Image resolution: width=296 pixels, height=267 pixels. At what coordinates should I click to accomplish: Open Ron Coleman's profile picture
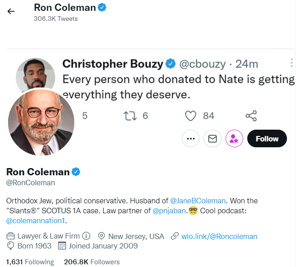point(41,122)
